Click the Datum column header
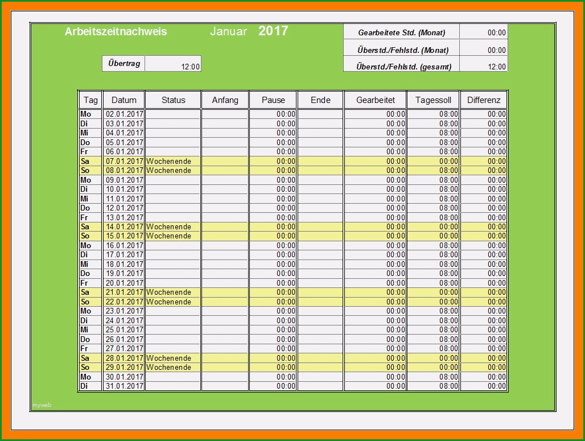The image size is (585, 441). [124, 100]
